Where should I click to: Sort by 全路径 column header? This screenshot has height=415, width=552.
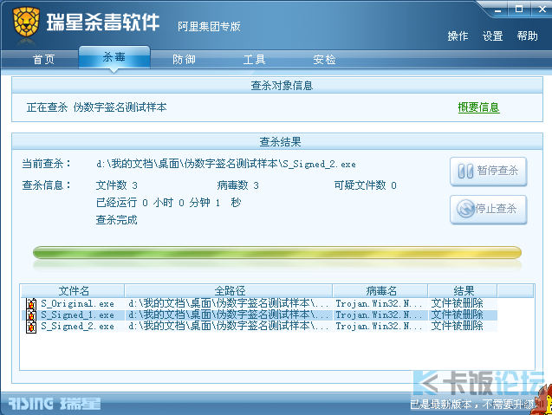(x=229, y=291)
